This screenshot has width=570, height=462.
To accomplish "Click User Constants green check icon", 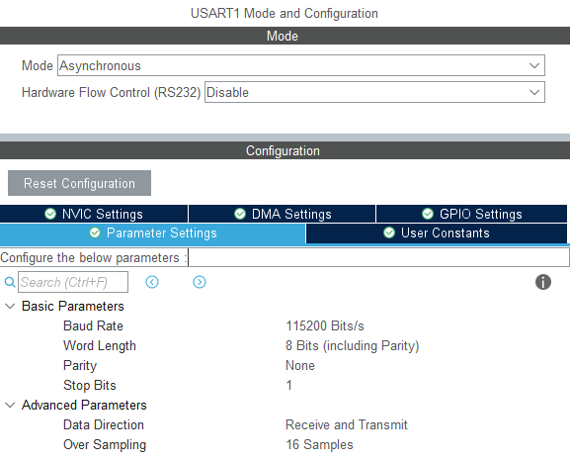I will pos(389,232).
